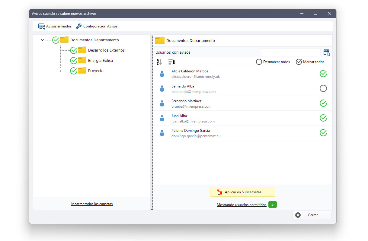Uncheck notifications for Paloma Domingo García
Viewport: 368px width, 241px height.
323,133
